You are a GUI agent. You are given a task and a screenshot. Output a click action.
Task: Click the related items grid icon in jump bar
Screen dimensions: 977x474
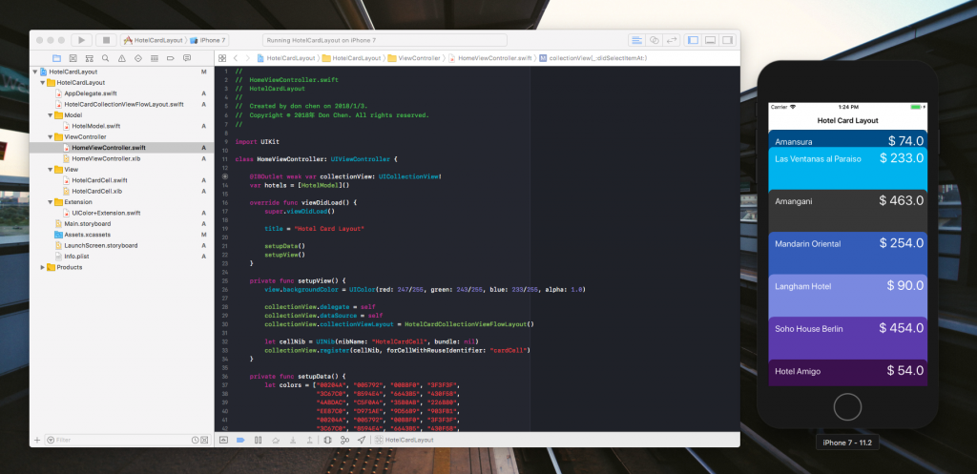click(x=221, y=58)
